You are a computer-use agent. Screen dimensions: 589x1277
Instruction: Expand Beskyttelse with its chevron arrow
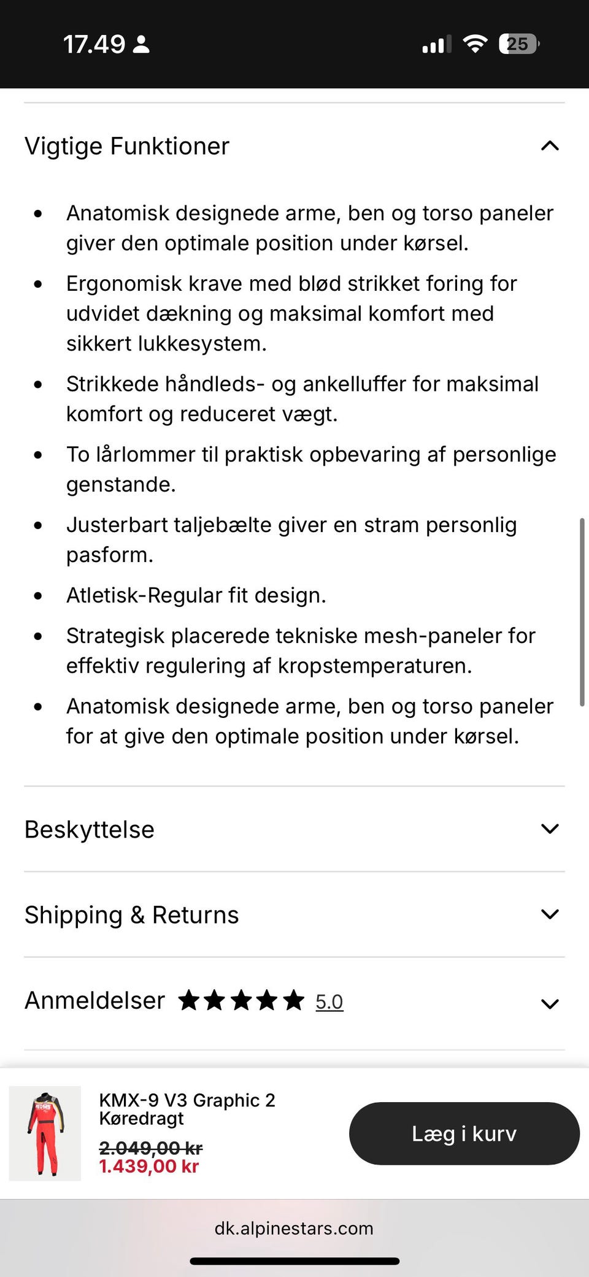click(550, 829)
